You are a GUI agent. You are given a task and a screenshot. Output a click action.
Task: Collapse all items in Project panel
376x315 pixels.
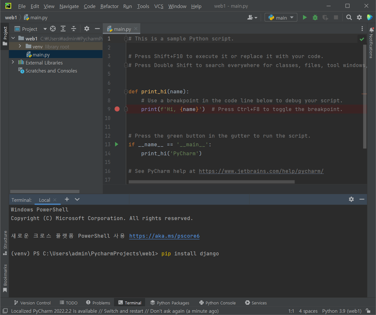coord(74,29)
